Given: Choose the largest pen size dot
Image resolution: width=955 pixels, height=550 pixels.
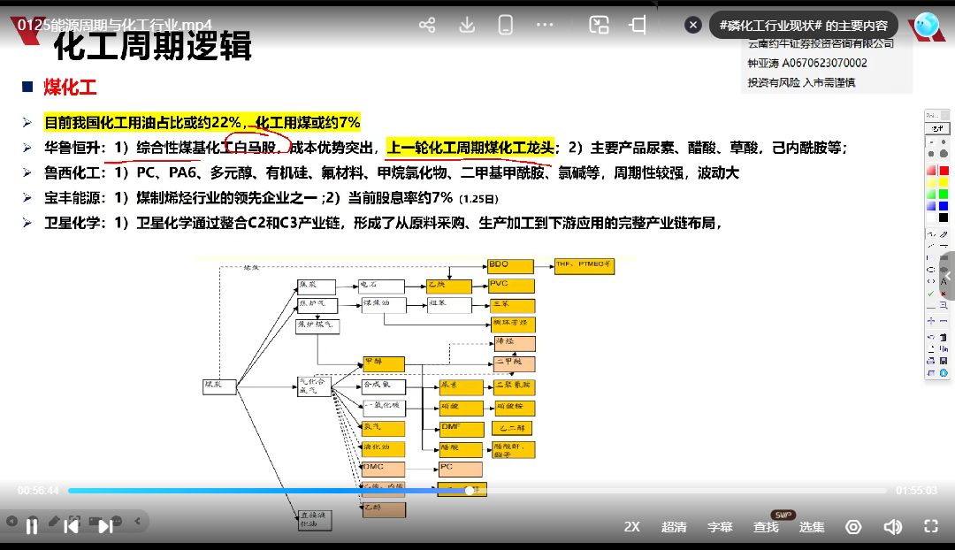Looking at the screenshot, I should [944, 153].
